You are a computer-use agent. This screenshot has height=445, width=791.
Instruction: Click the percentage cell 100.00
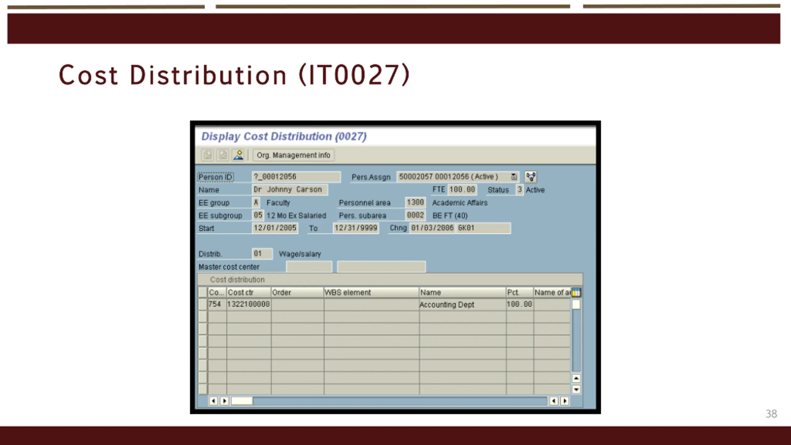pyautogui.click(x=520, y=304)
